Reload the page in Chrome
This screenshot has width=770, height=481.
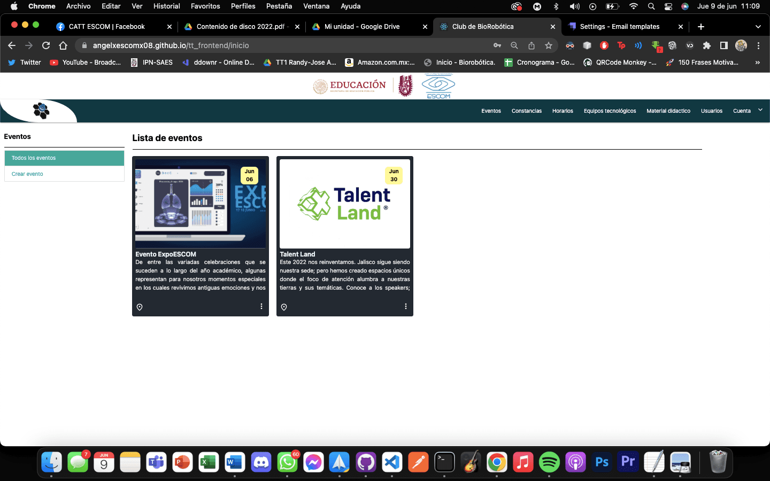tap(46, 45)
